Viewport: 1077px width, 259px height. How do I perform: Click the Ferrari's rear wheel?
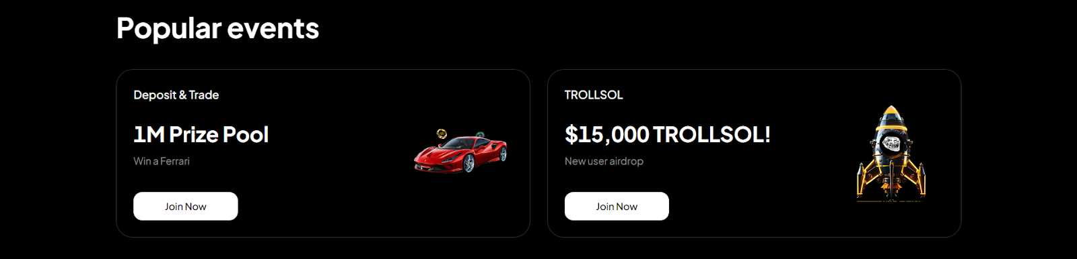502,154
